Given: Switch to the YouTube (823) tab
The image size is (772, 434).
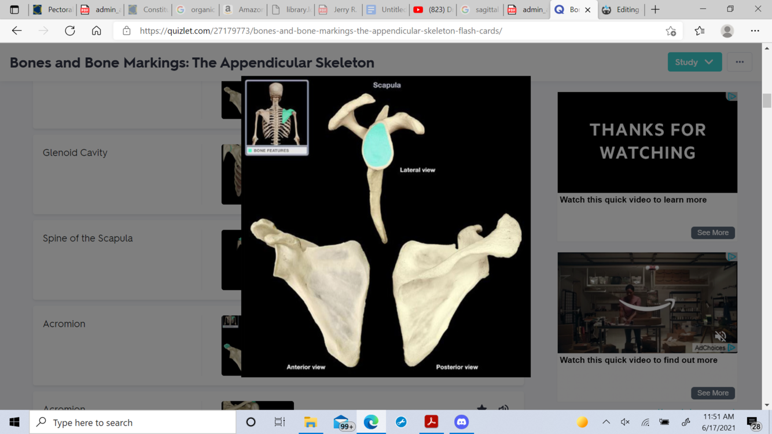Looking at the screenshot, I should [x=433, y=9].
